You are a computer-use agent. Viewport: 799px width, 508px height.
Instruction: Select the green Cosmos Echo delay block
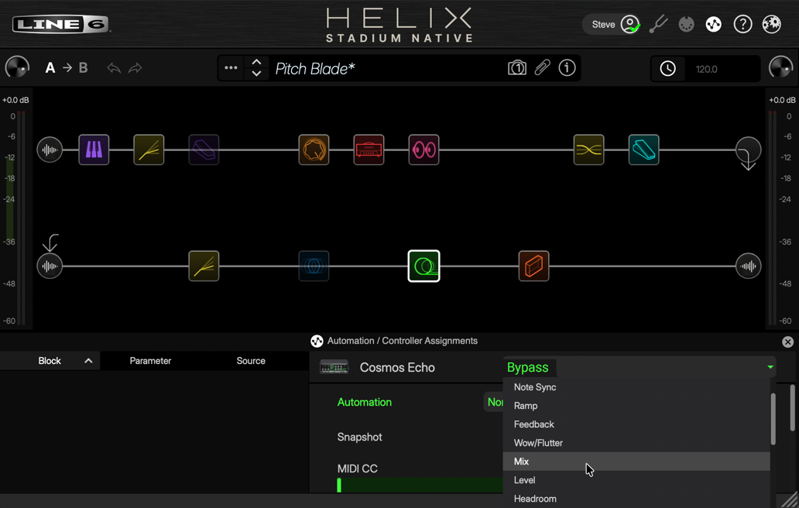coord(424,266)
